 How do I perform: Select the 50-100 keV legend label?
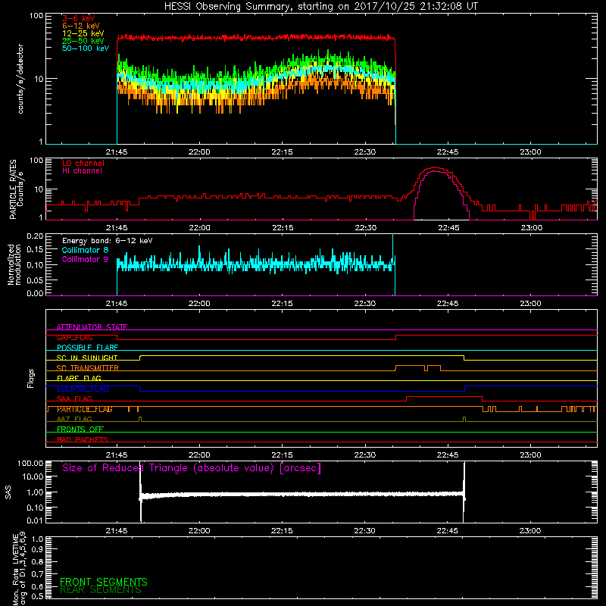(85, 48)
